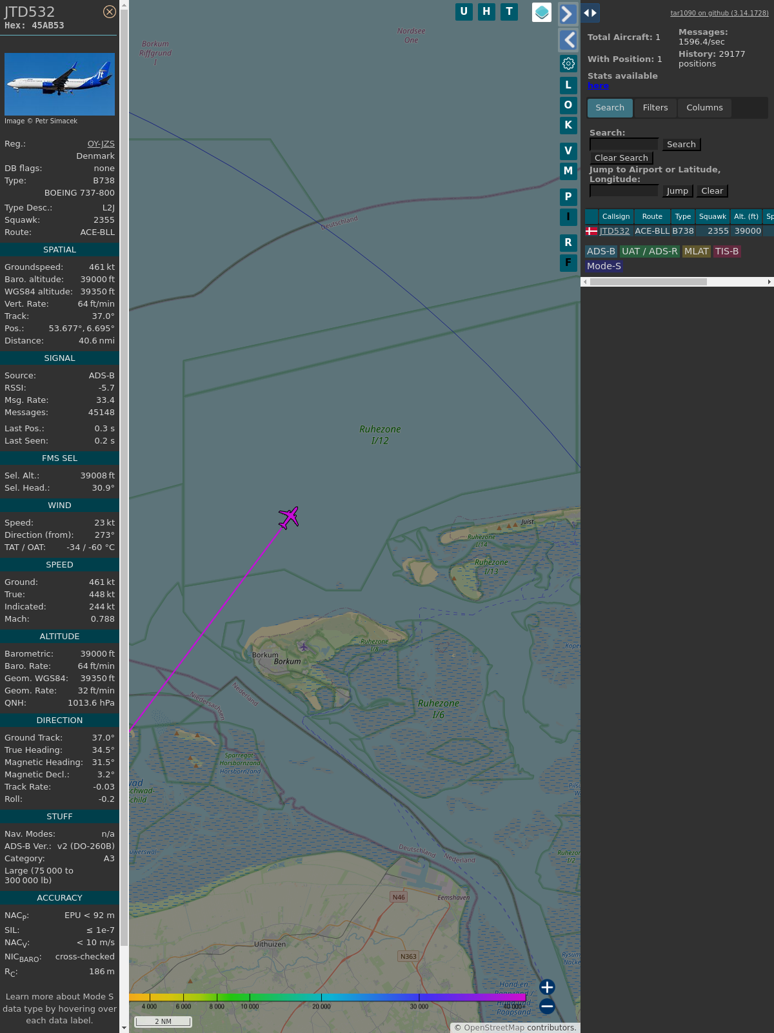Viewport: 774px width, 1033px height.
Task: Click the T map toggle button
Action: coord(510,12)
